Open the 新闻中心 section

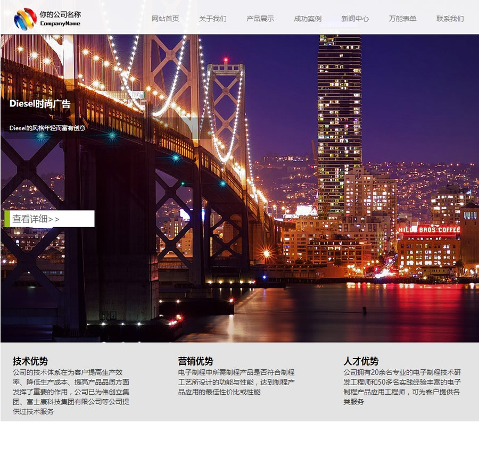pyautogui.click(x=355, y=19)
